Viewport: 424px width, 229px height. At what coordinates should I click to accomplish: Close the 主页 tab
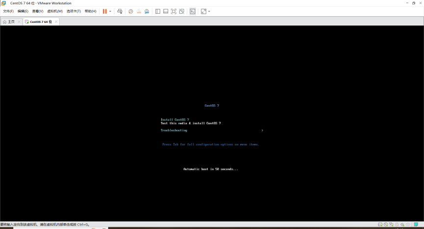[19, 22]
